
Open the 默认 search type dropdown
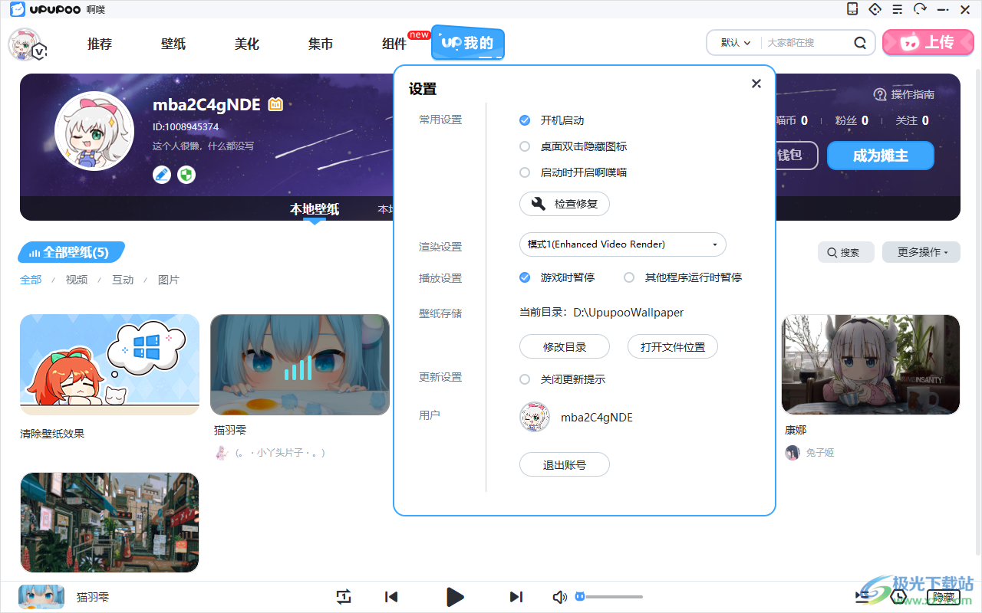point(735,43)
